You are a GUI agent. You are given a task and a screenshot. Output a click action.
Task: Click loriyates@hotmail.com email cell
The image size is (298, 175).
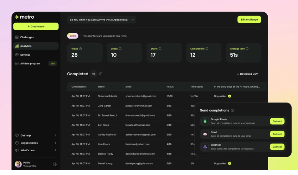(x=138, y=125)
